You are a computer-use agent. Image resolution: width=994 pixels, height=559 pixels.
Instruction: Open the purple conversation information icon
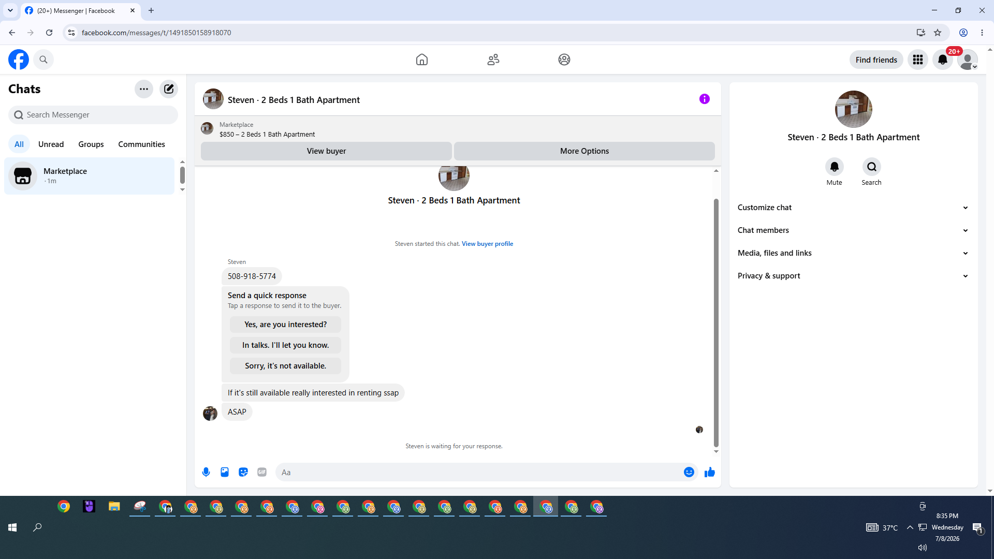(x=705, y=99)
